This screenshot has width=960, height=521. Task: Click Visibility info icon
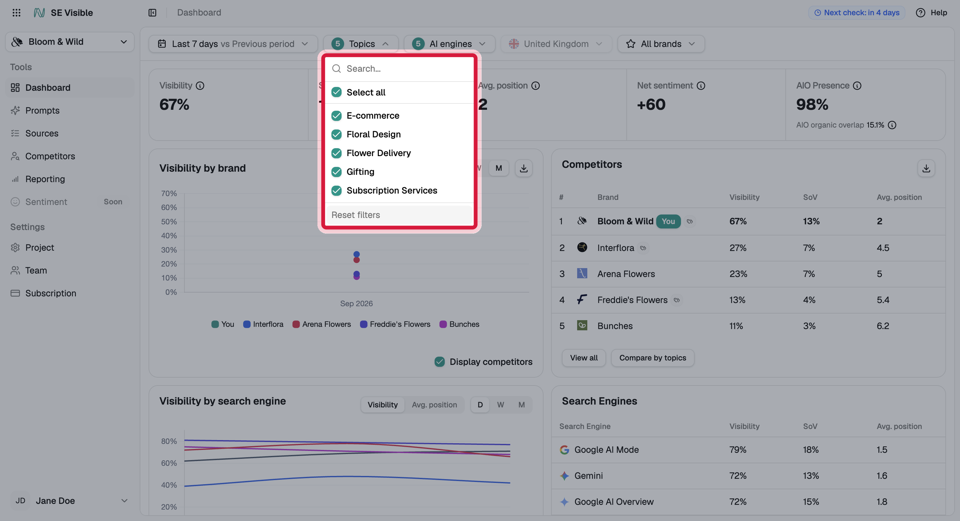point(200,86)
